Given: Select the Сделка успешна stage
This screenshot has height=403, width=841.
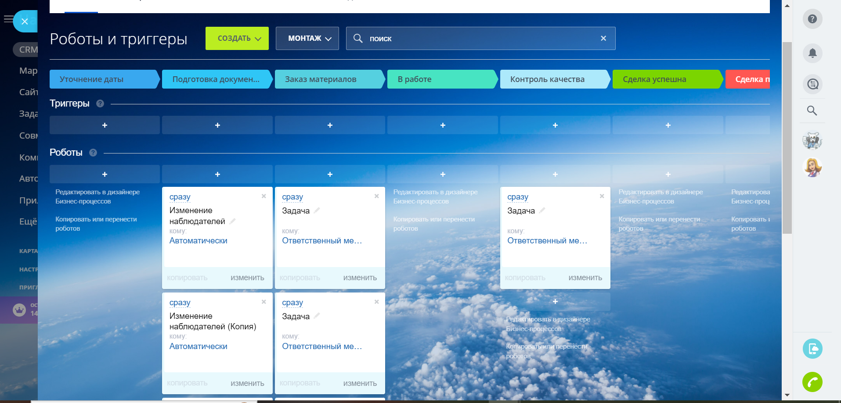Looking at the screenshot, I should click(x=668, y=79).
